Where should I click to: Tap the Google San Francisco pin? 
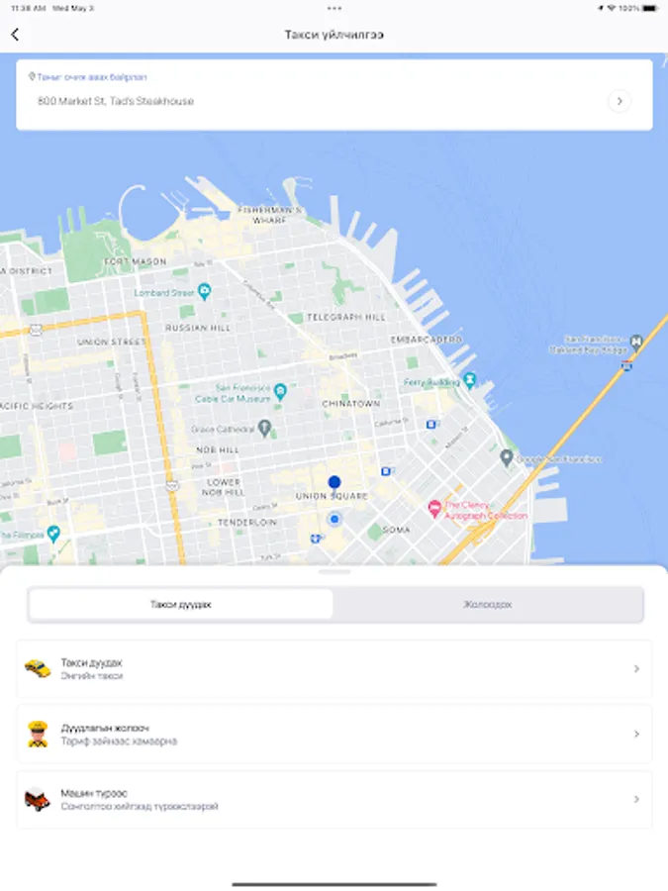[507, 456]
